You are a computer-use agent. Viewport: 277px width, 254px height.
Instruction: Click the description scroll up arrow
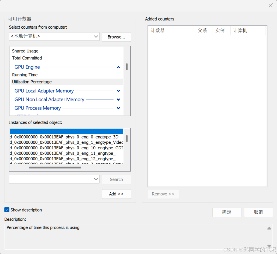269,228
